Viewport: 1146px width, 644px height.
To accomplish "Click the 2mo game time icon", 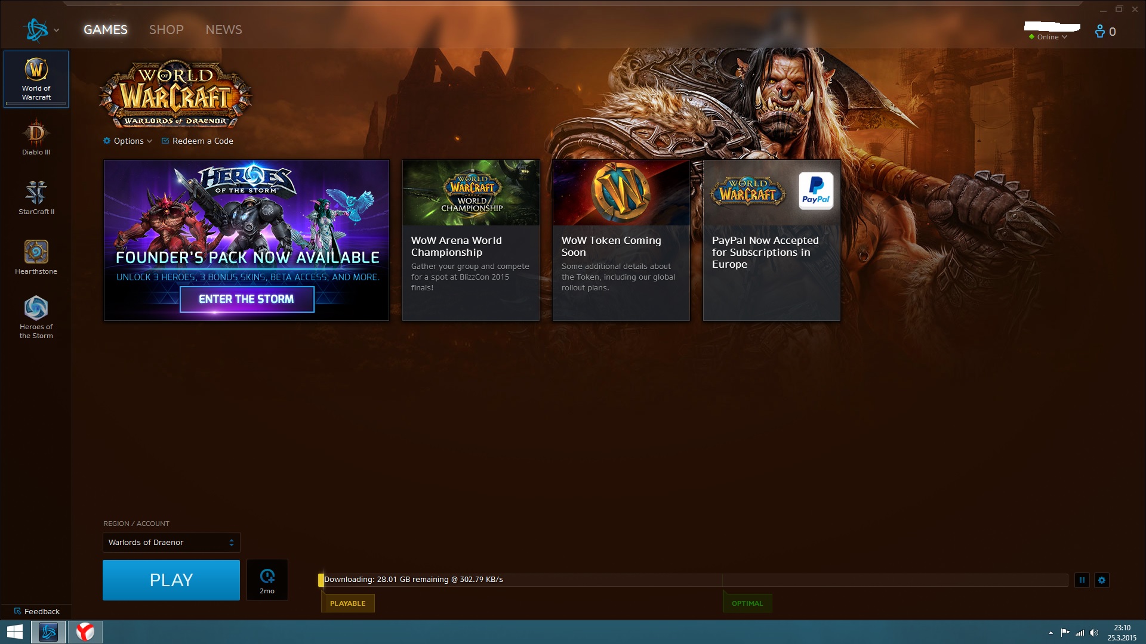I will pyautogui.click(x=267, y=580).
